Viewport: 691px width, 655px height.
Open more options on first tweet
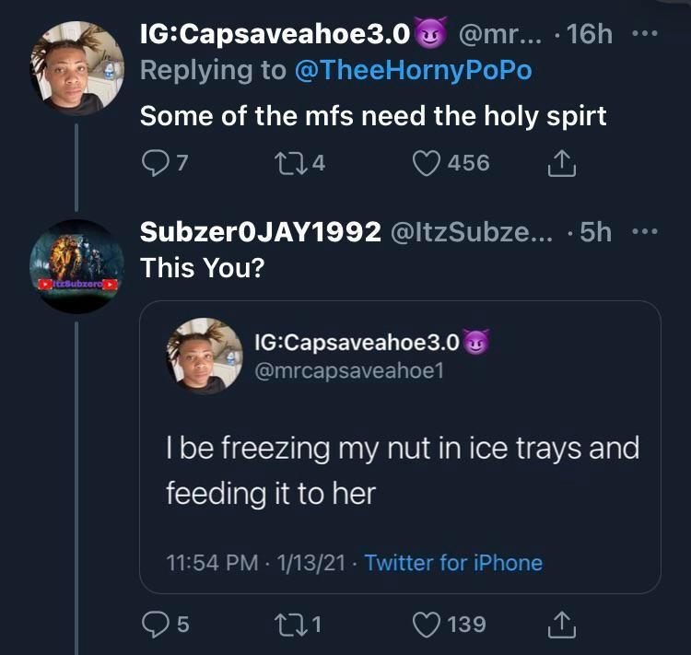[x=645, y=33]
